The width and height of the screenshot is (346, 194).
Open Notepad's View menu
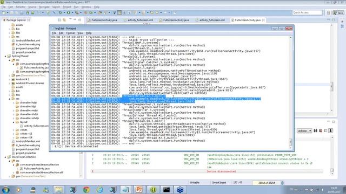coord(80,33)
